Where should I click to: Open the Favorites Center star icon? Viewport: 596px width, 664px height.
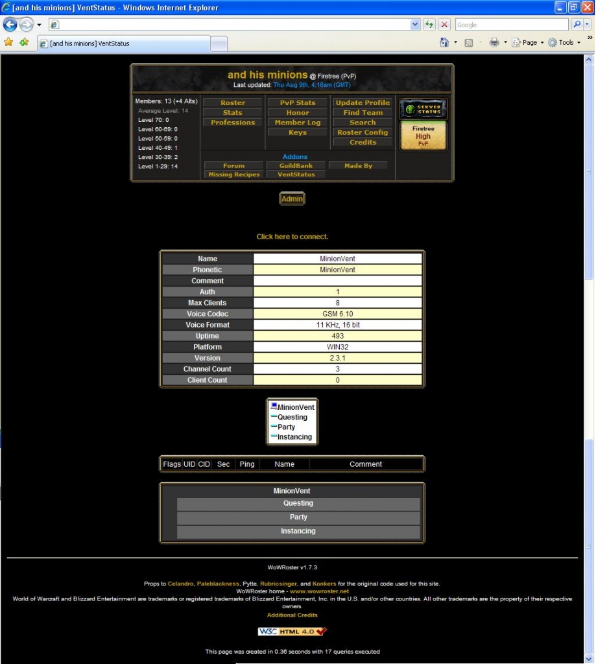8,42
